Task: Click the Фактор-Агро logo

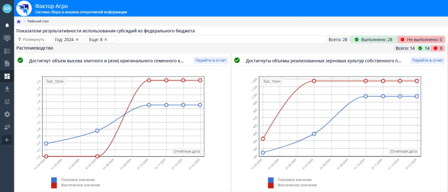Action: click(x=24, y=8)
